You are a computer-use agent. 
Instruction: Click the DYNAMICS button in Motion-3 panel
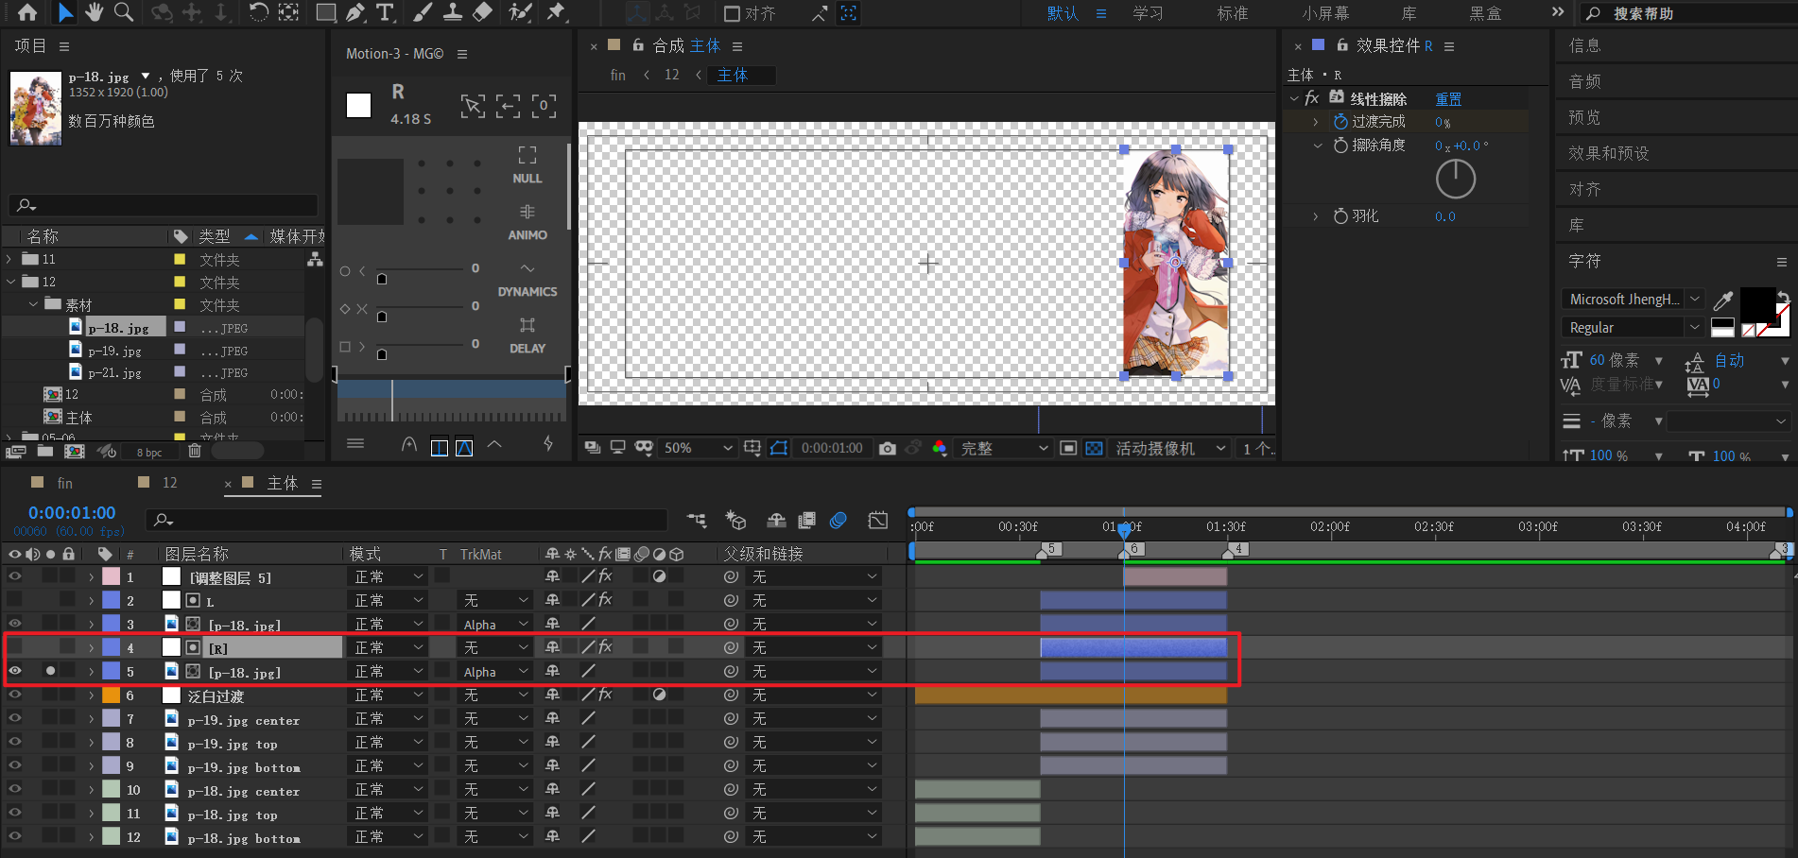(x=527, y=279)
